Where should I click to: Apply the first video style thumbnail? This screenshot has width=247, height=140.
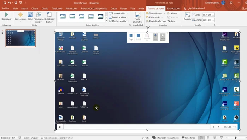[63, 16]
